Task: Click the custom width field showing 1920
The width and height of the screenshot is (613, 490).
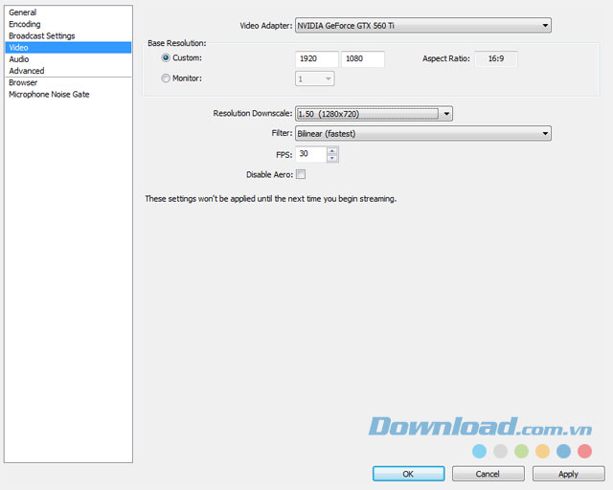Action: coord(317,59)
